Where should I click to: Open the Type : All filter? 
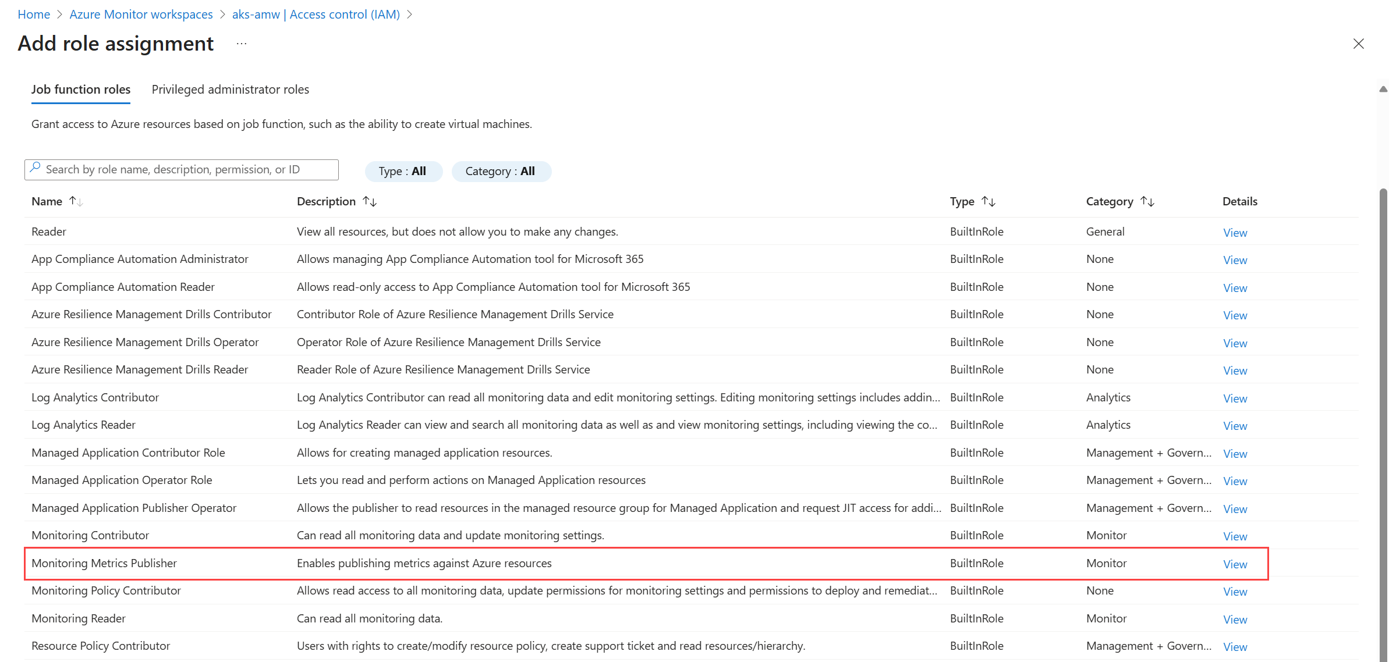pyautogui.click(x=403, y=171)
